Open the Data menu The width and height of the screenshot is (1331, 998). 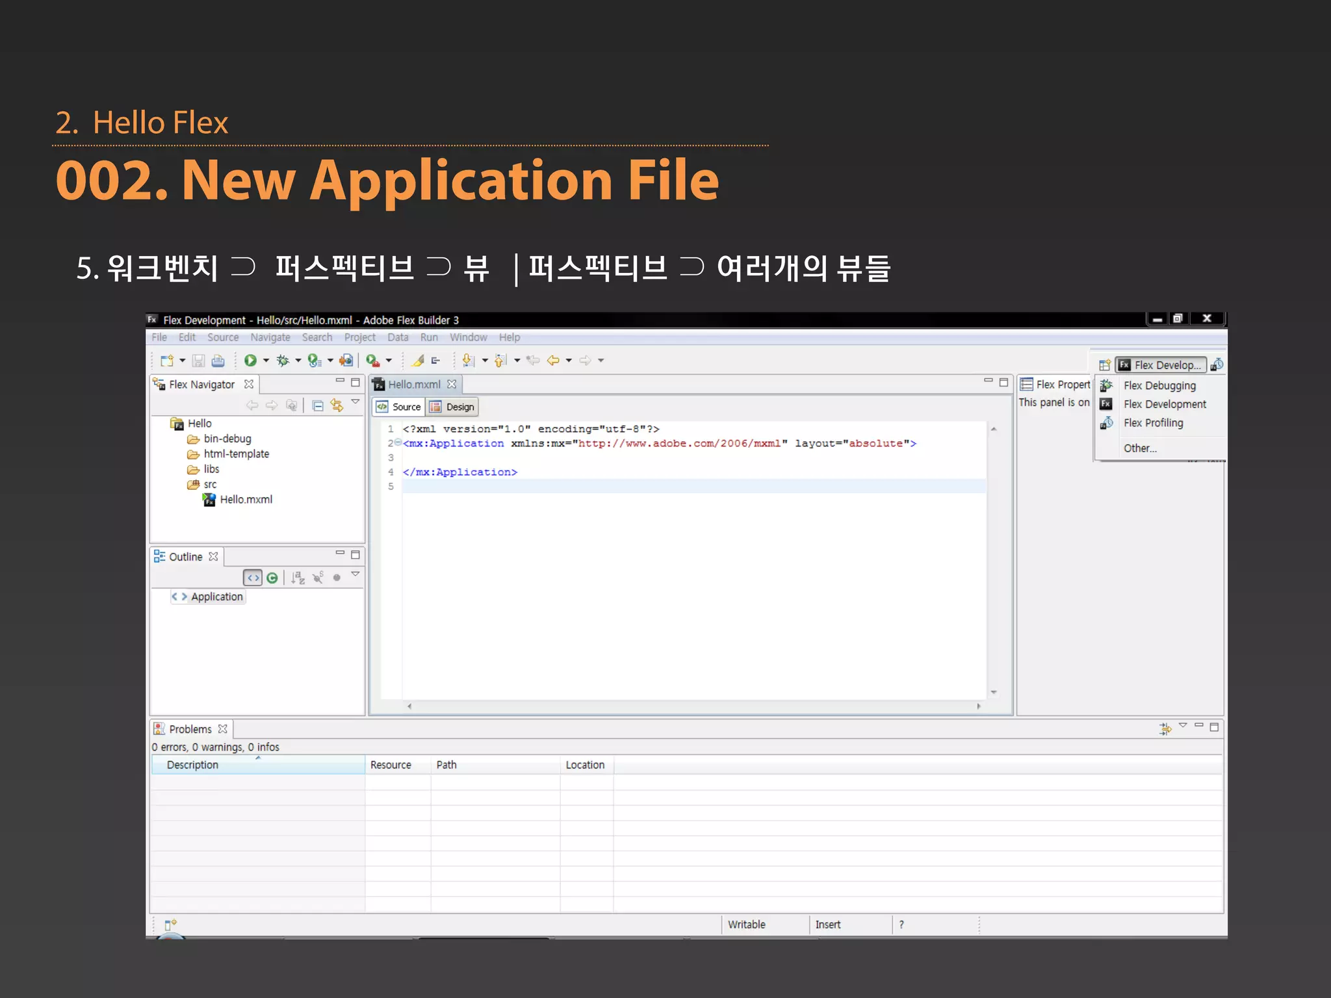point(398,337)
